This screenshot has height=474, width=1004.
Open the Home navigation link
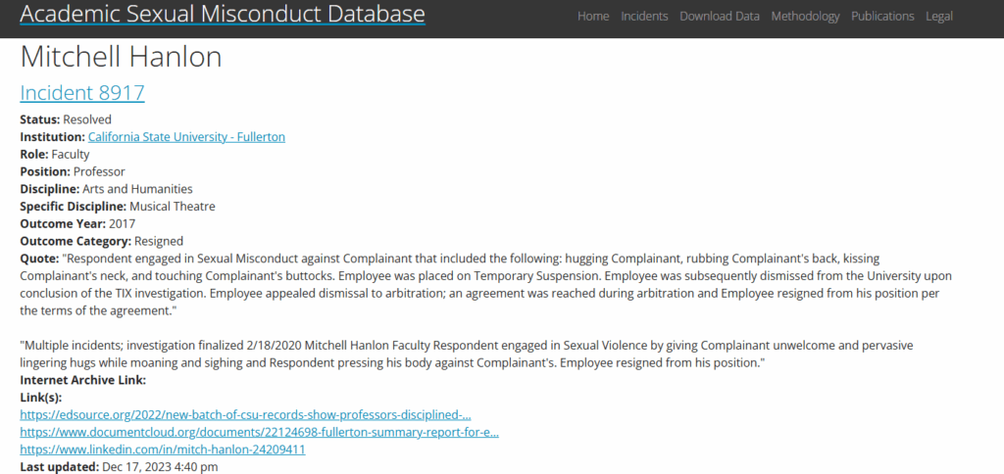coord(593,16)
